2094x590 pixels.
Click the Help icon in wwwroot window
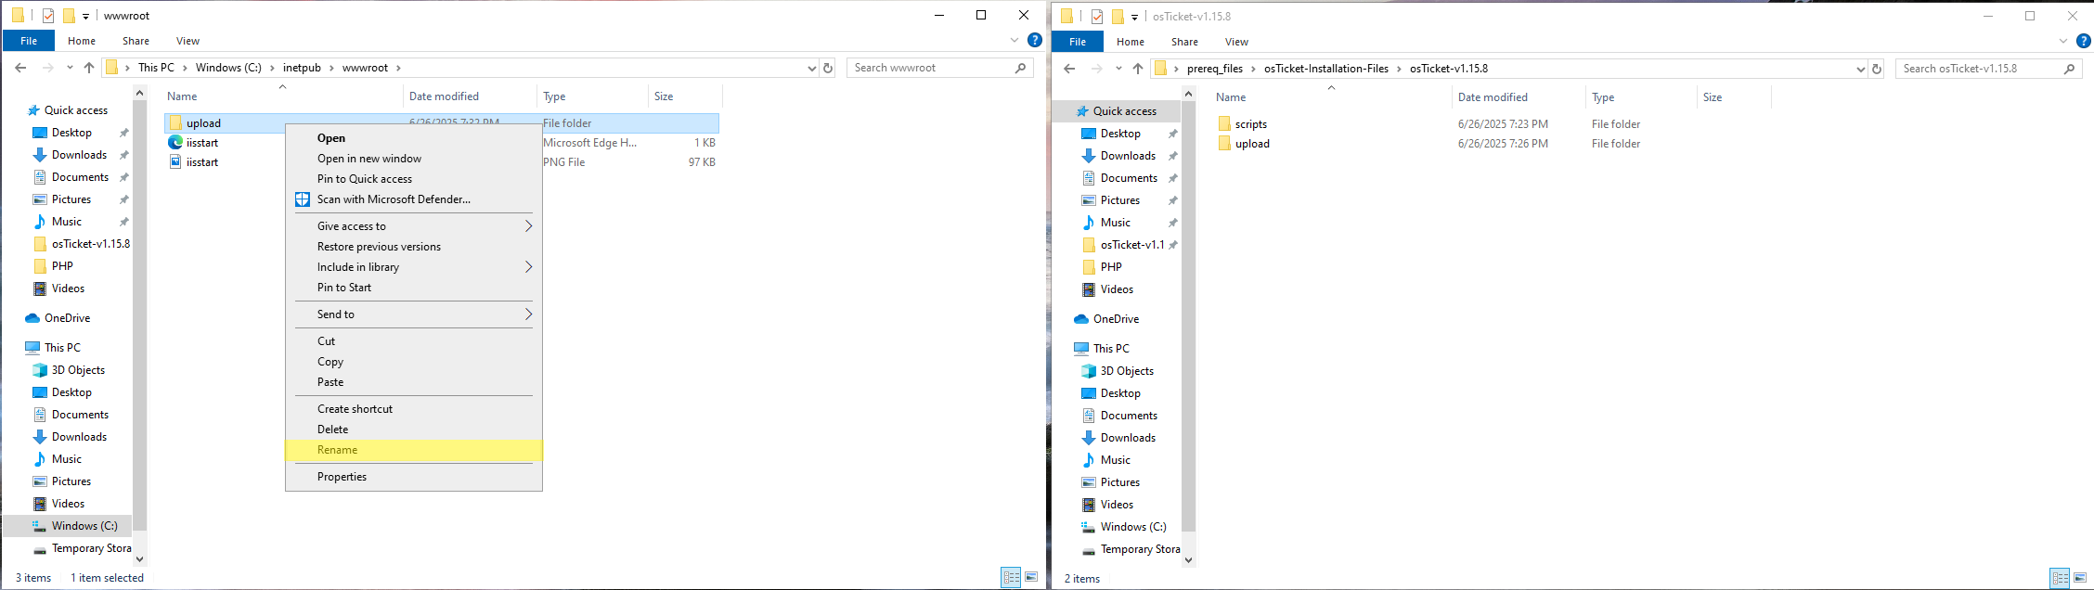[1035, 41]
